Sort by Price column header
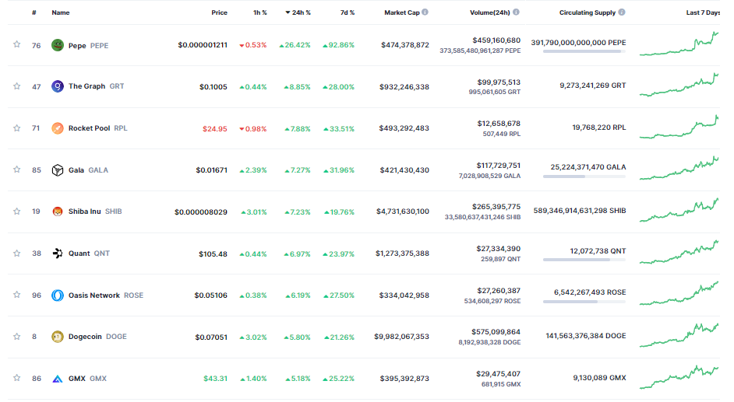The image size is (734, 402). pos(219,12)
